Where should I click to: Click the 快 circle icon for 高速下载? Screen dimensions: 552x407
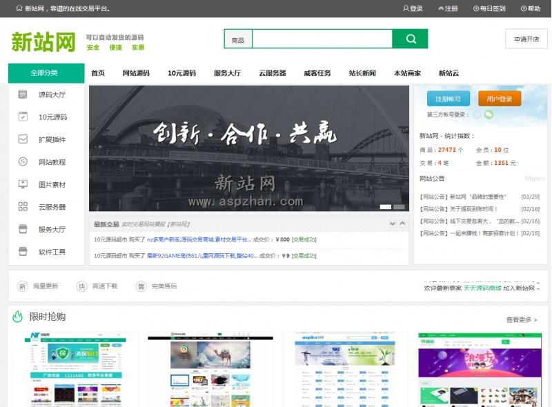point(81,286)
